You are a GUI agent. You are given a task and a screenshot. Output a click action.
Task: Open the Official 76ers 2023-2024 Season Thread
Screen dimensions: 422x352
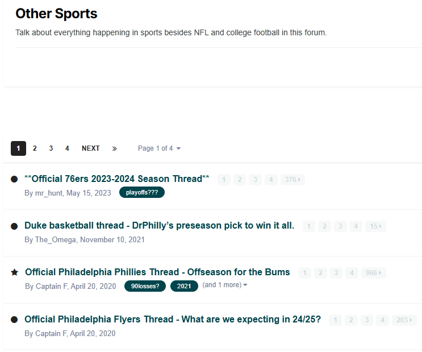pyautogui.click(x=117, y=179)
